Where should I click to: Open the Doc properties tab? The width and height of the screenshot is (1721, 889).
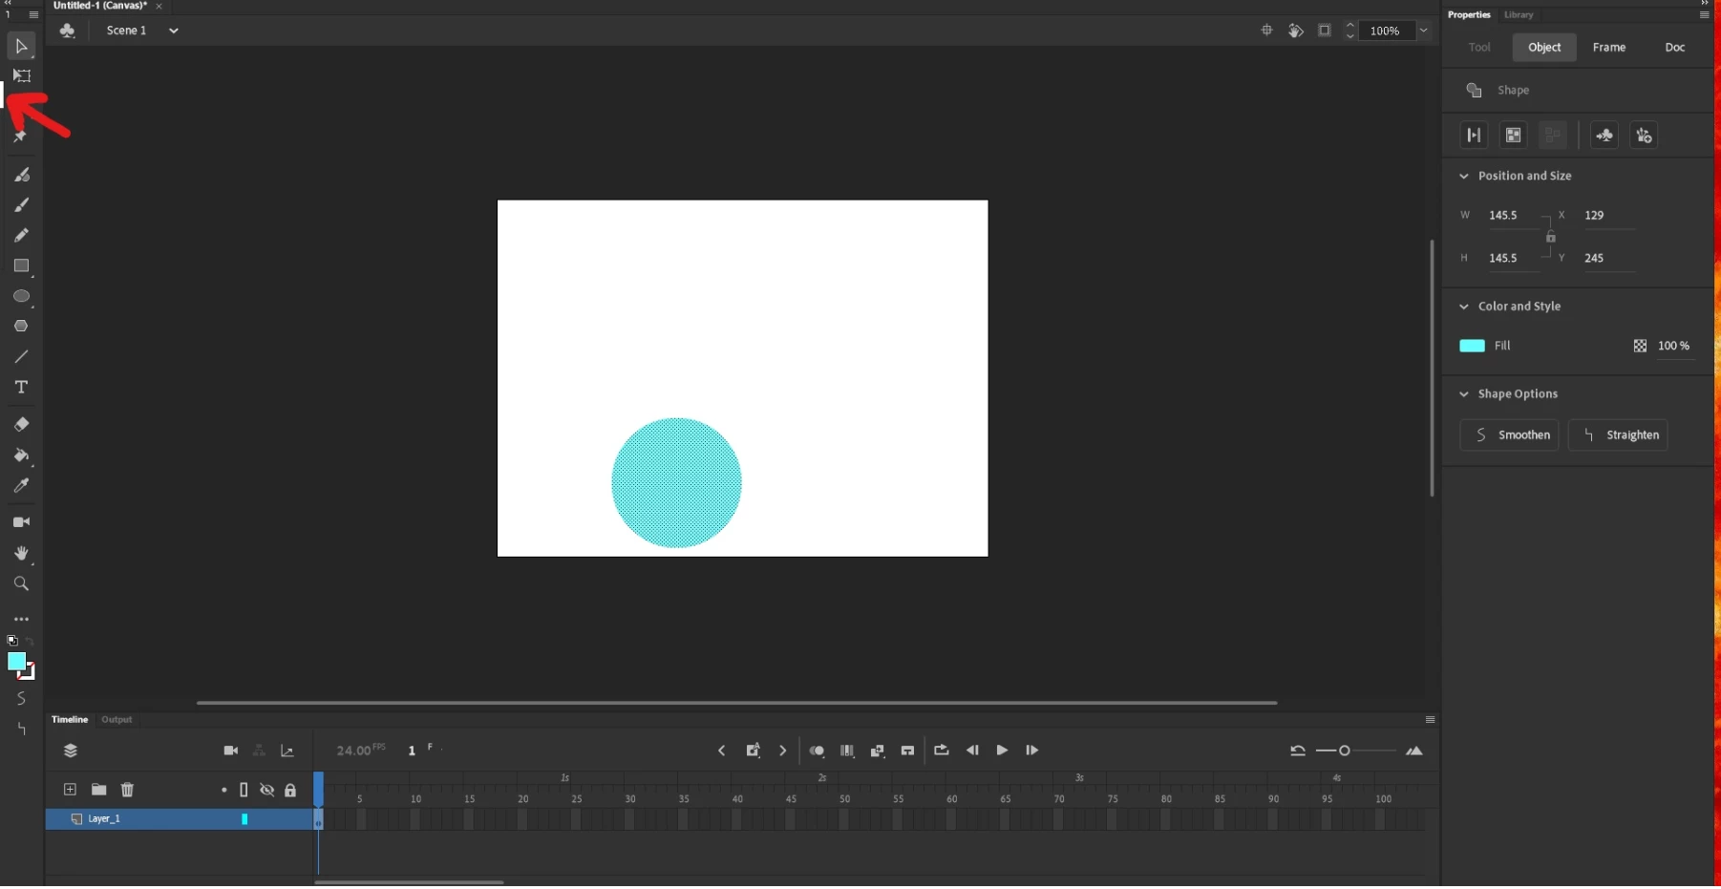pyautogui.click(x=1675, y=48)
